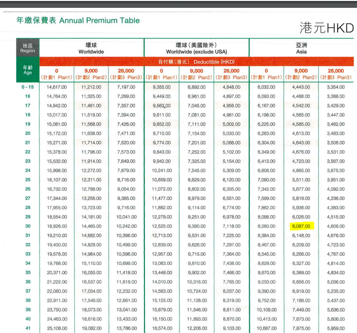Click the value 15,532.00
Image resolution: width=357 pixels, height=333 pixels.
57,161
